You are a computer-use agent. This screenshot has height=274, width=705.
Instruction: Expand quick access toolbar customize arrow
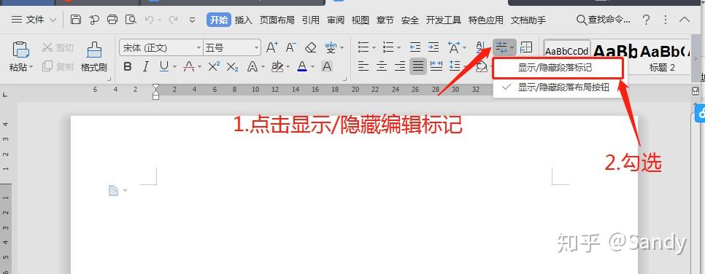(x=193, y=20)
